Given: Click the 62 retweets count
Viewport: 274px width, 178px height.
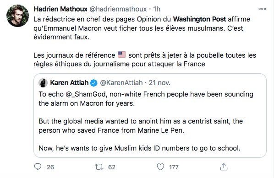Looking at the screenshot, I should pos(112,167).
